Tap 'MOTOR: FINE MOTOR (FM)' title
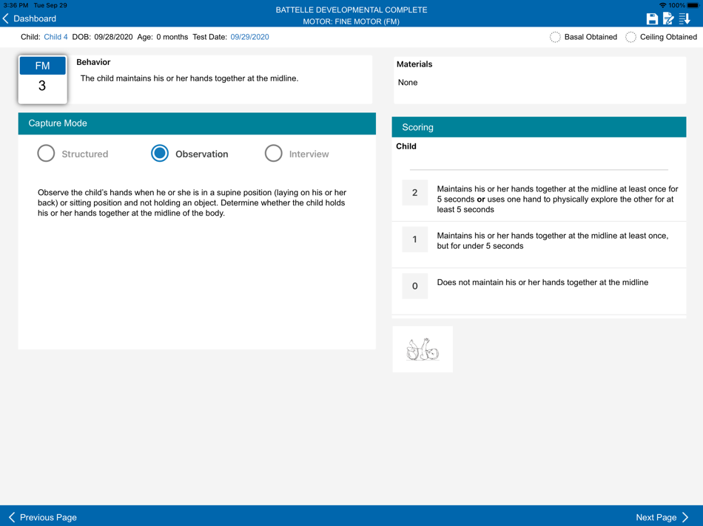 (x=351, y=21)
